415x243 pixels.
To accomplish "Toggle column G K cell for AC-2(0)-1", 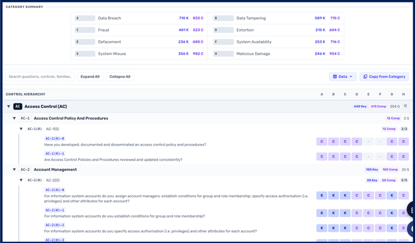I will tap(391, 213).
